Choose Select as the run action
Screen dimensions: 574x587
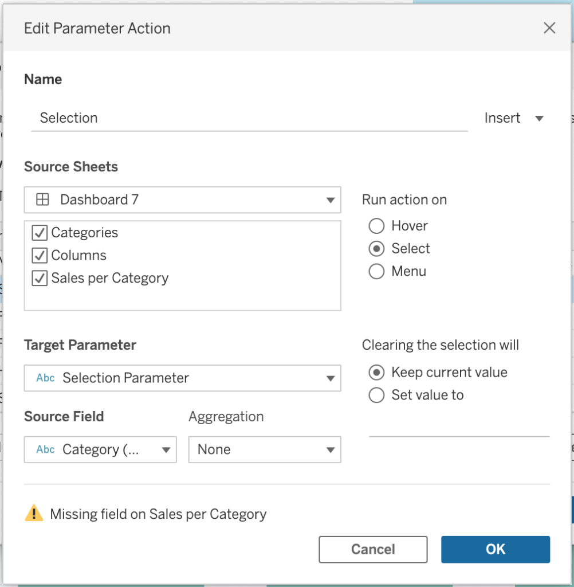376,249
